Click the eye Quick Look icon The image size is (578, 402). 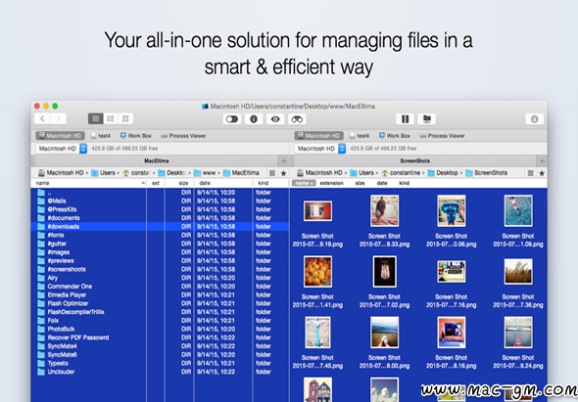[x=275, y=119]
